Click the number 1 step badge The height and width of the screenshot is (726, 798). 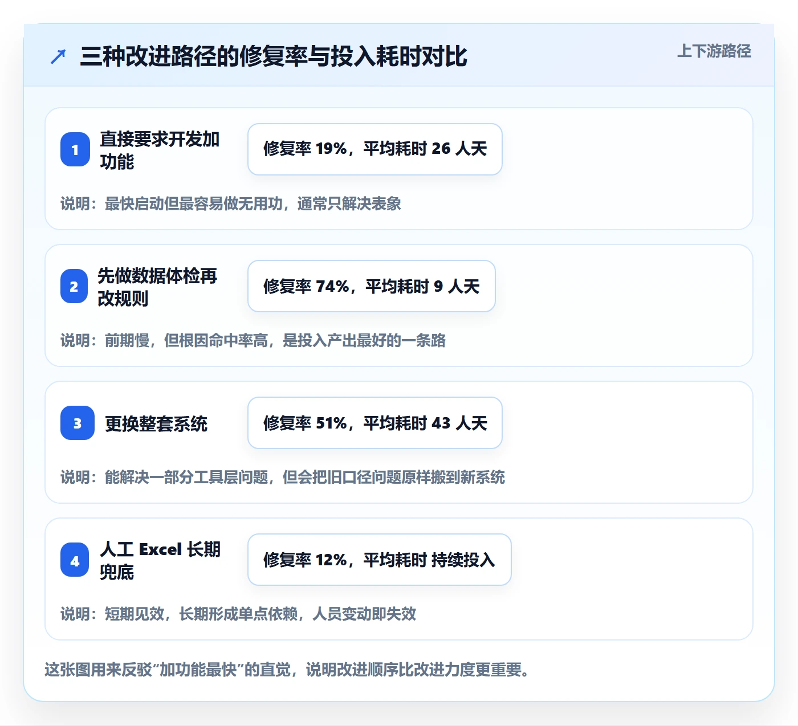pyautogui.click(x=75, y=149)
